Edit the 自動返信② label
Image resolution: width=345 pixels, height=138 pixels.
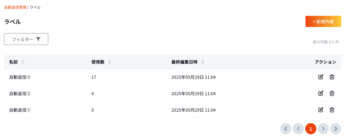321,93
